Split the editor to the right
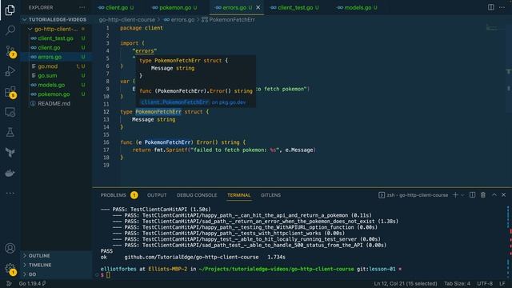512x288 pixels. (x=490, y=7)
